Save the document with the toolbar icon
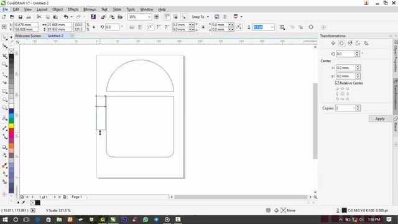This screenshot has height=224, width=398. point(21,17)
